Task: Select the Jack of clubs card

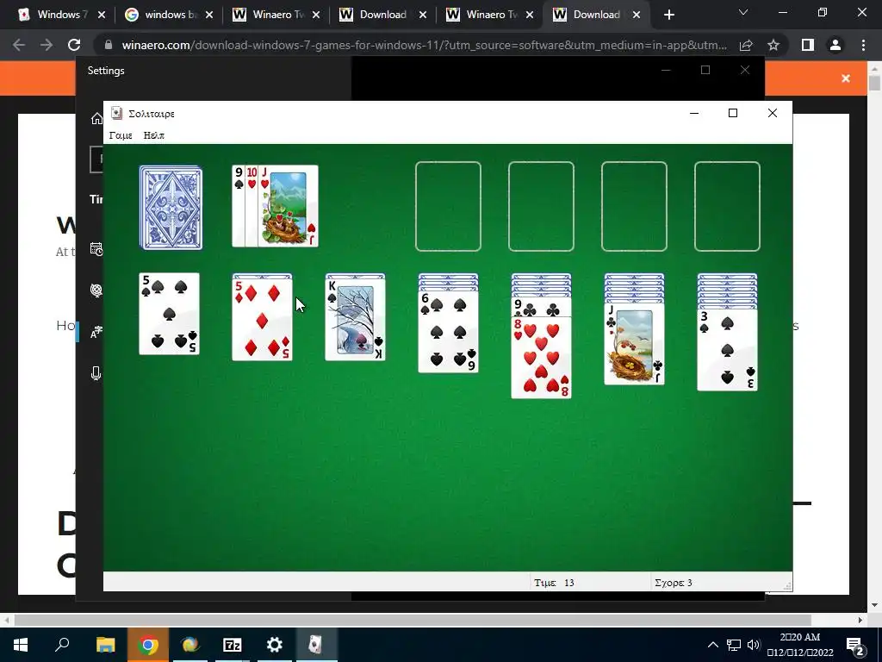Action: tap(635, 344)
